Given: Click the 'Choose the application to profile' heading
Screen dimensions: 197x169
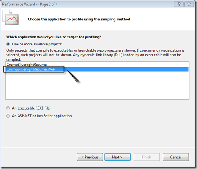Looking at the screenshot, I should point(79,19).
